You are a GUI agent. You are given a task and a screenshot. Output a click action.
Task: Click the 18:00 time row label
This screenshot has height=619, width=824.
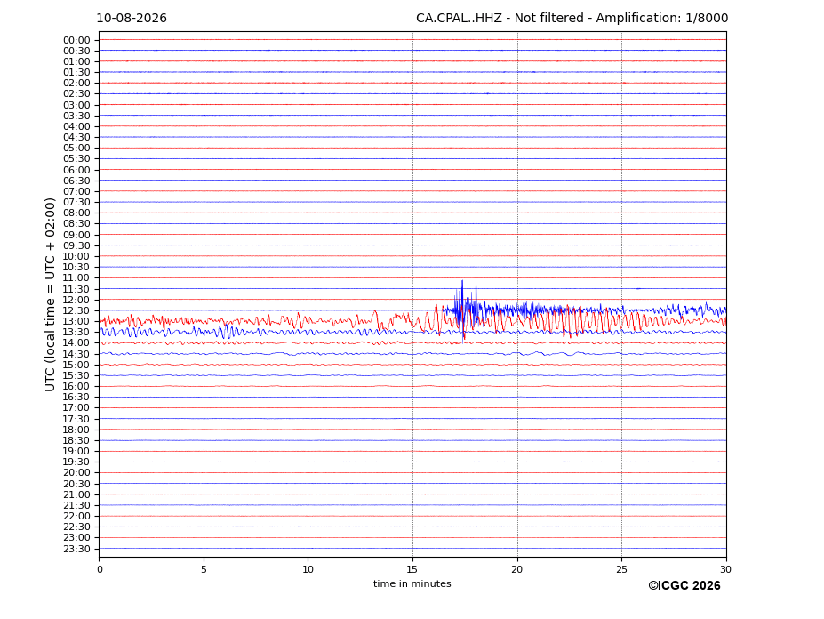point(76,430)
